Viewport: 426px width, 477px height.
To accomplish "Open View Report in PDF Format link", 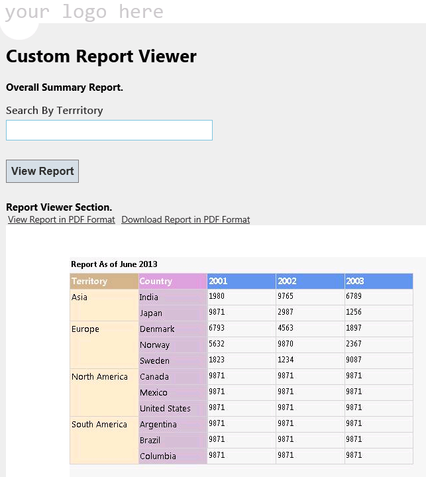I will (62, 219).
